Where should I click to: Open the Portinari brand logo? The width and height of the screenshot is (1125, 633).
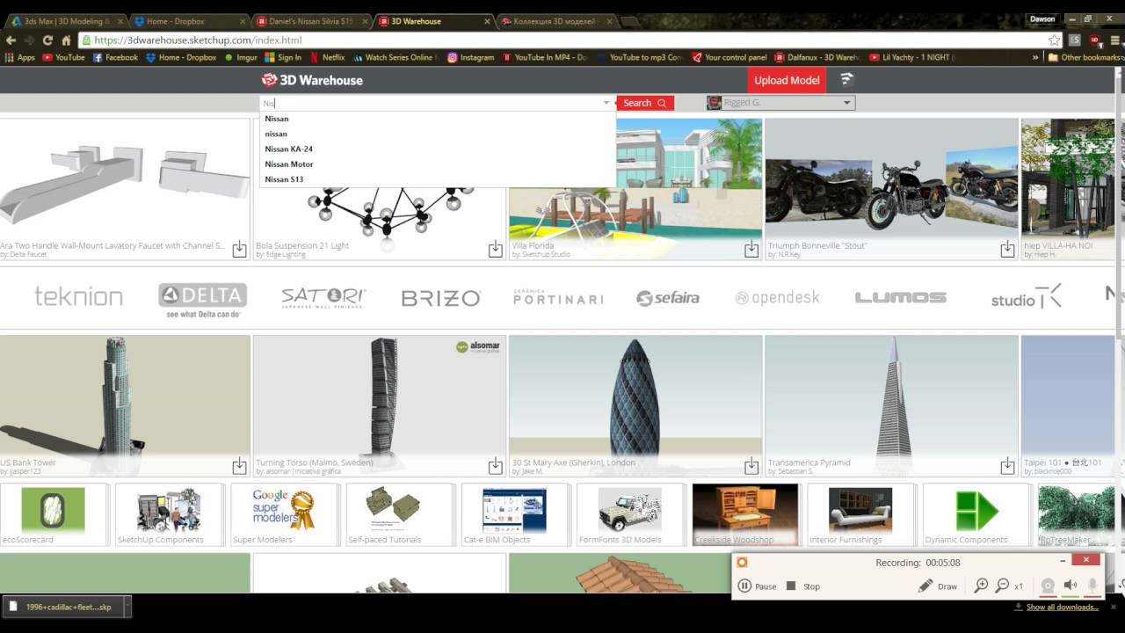(558, 297)
